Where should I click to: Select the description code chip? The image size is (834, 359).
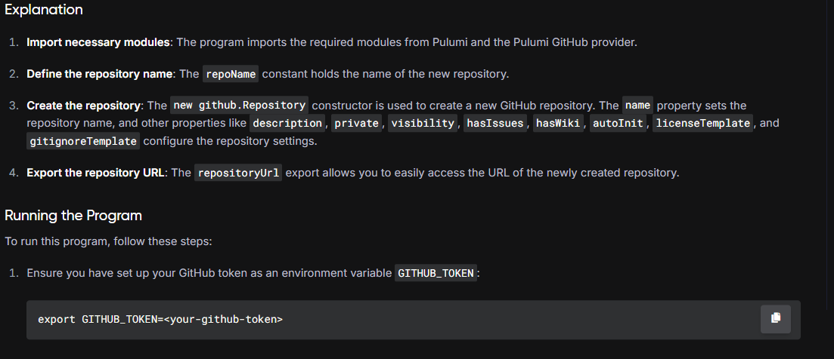287,123
